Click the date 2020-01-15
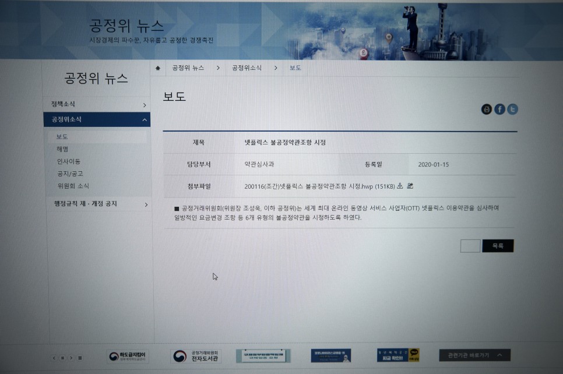 pos(434,164)
